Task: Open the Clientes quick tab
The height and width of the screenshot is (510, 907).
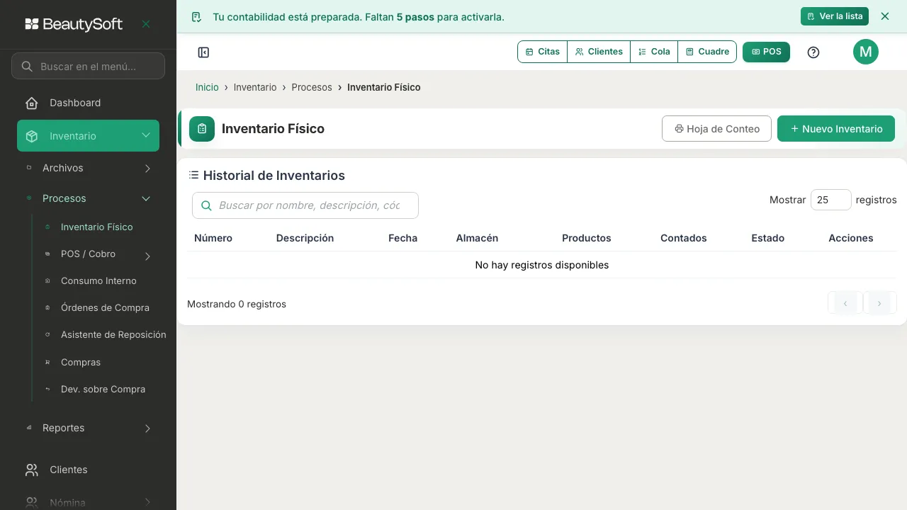Action: click(599, 52)
